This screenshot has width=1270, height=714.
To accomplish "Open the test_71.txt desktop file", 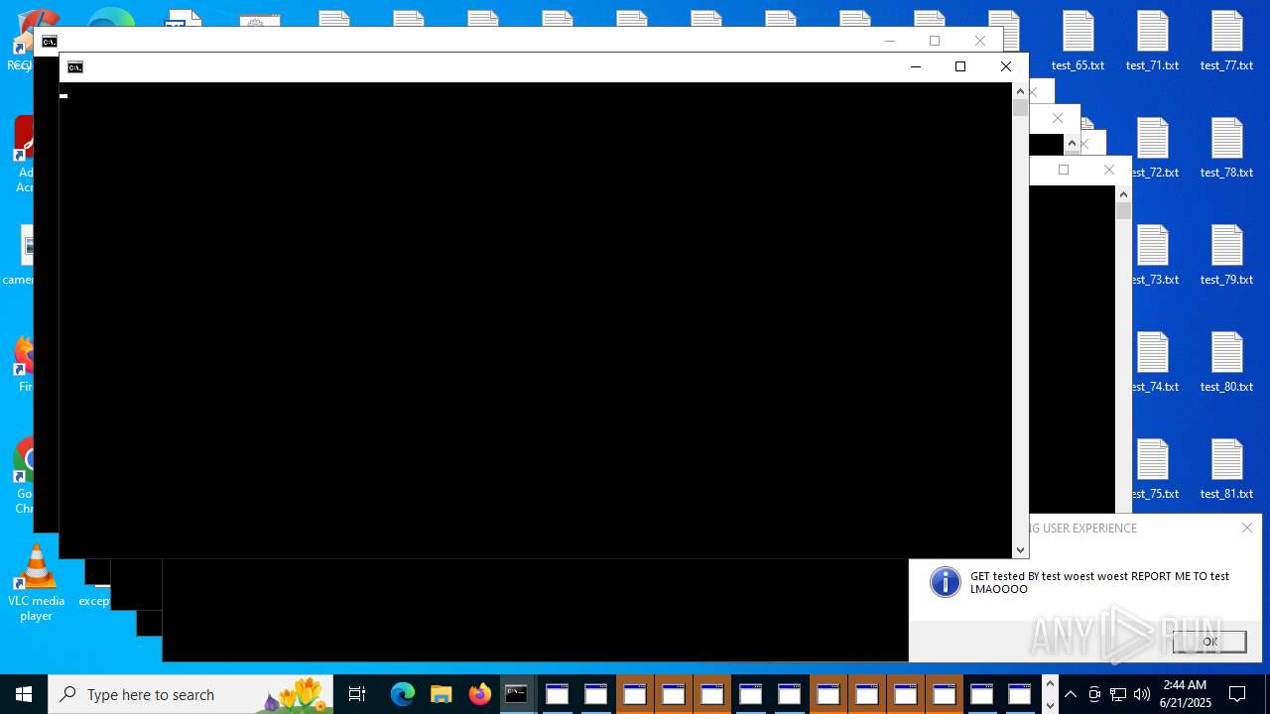I will coord(1152,42).
